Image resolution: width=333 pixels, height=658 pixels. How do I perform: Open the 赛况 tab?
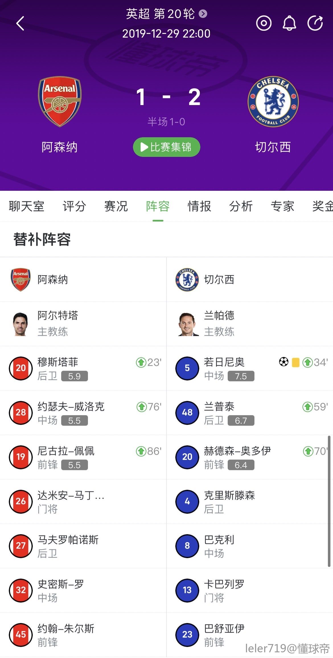coord(116,206)
